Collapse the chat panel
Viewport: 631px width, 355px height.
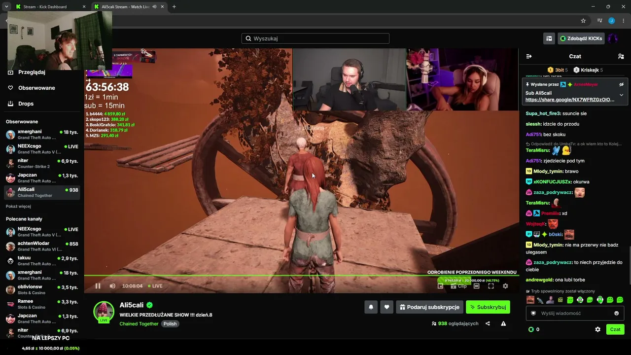click(529, 56)
